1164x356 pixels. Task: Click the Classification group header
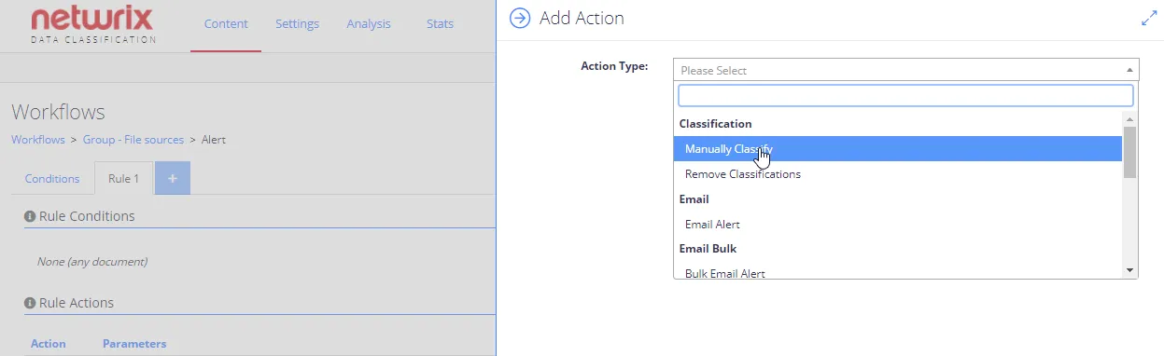pyautogui.click(x=716, y=124)
